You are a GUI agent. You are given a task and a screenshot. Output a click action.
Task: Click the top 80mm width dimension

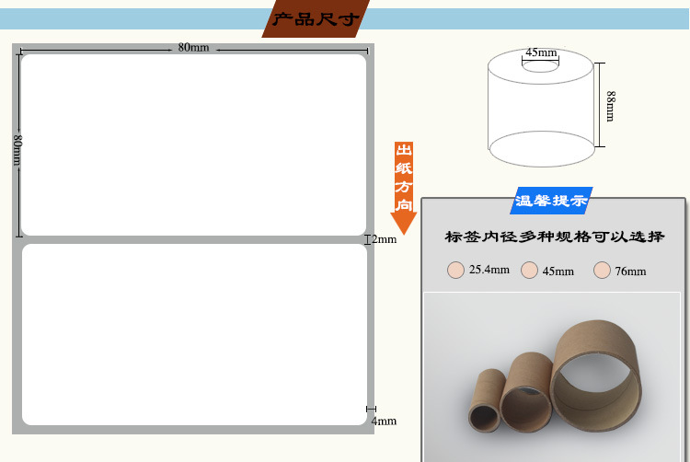193,47
